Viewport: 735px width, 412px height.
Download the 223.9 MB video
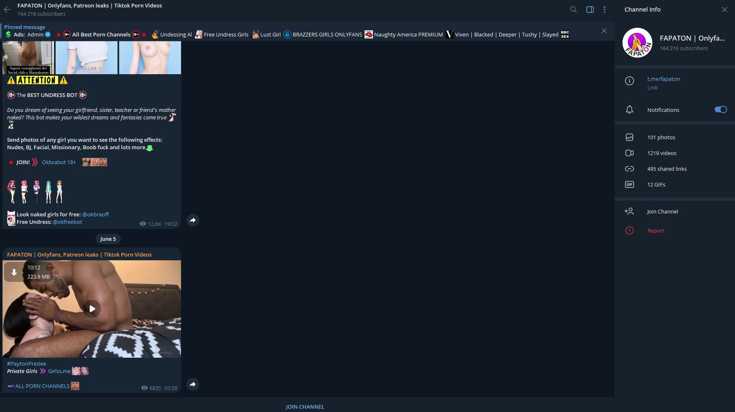click(x=14, y=272)
